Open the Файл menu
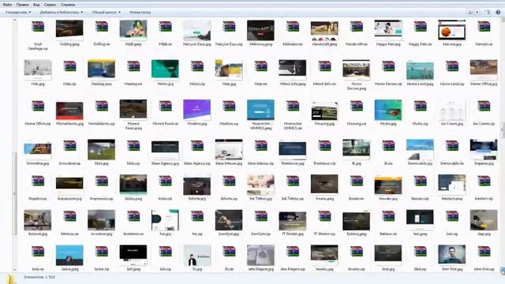The height and width of the screenshot is (284, 505). click(7, 5)
